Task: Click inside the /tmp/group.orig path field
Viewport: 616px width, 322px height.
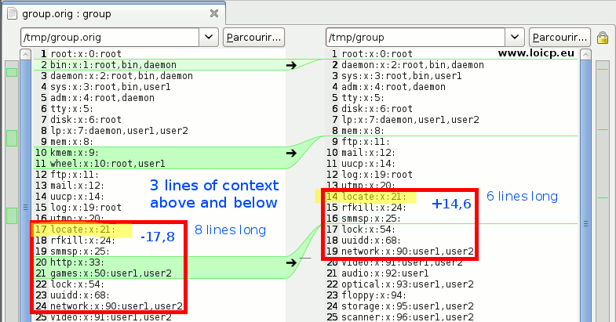Action: point(110,37)
